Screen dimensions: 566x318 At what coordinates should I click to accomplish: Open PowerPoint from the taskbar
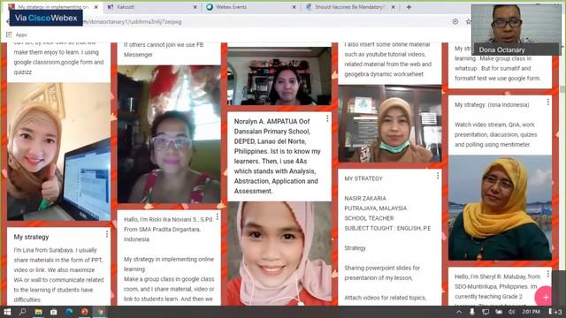click(85, 312)
